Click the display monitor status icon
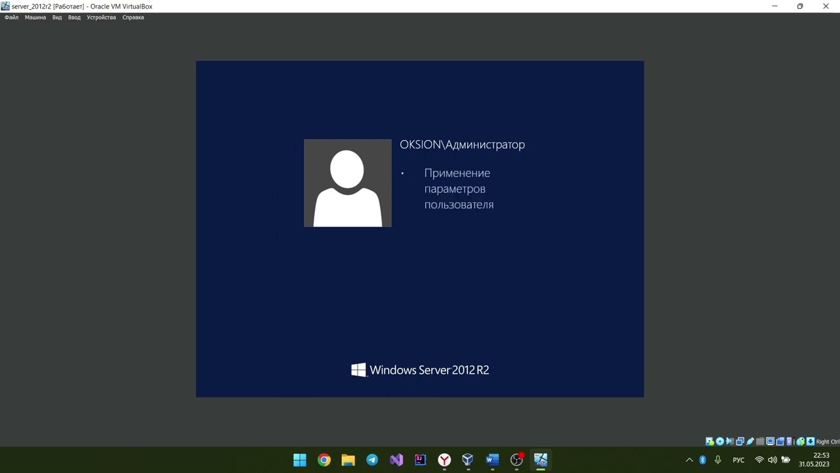Image resolution: width=840 pixels, height=473 pixels. pyautogui.click(x=770, y=441)
